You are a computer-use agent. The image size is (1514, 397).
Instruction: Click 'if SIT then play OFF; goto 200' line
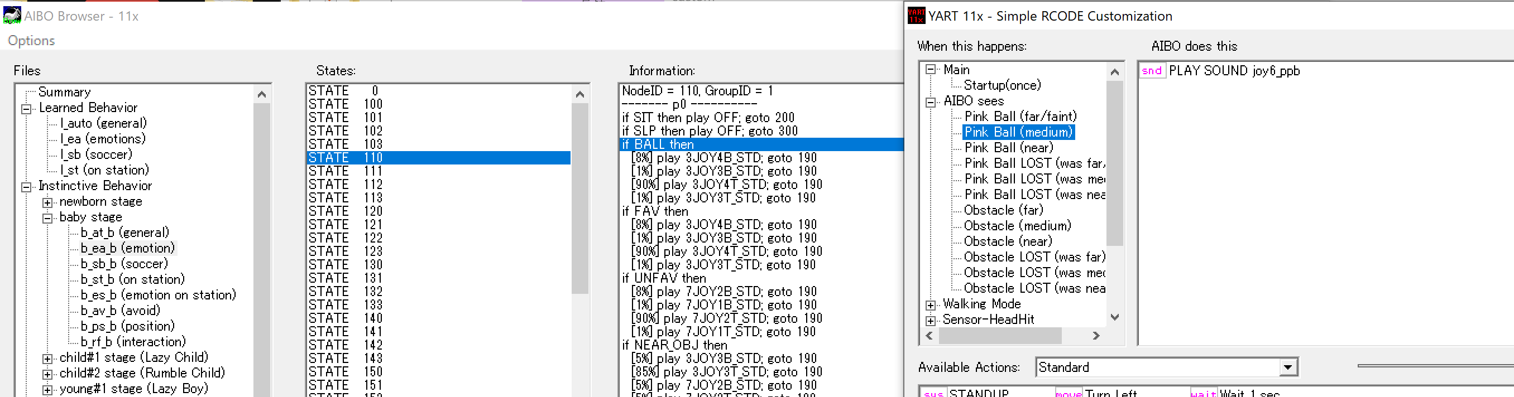708,118
